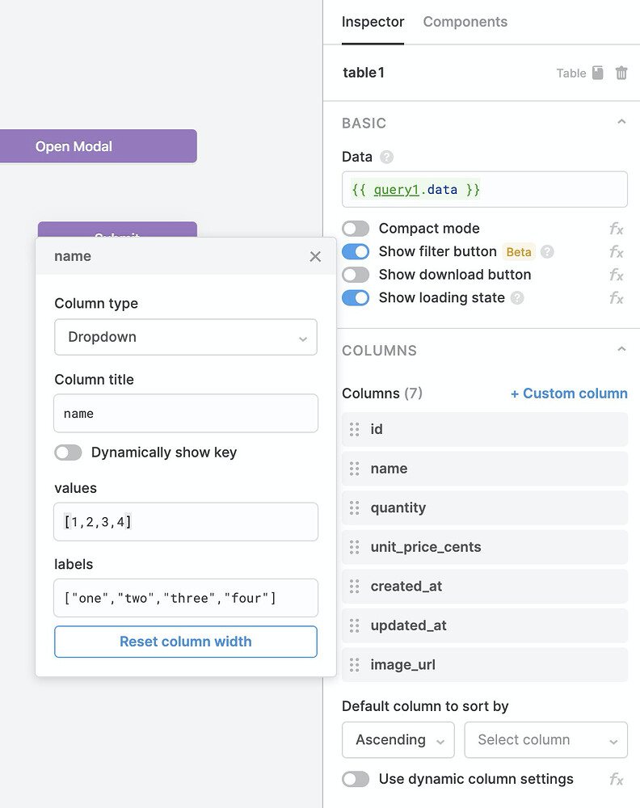Enable Use dynamic column settings
The height and width of the screenshot is (808, 640).
tap(356, 779)
